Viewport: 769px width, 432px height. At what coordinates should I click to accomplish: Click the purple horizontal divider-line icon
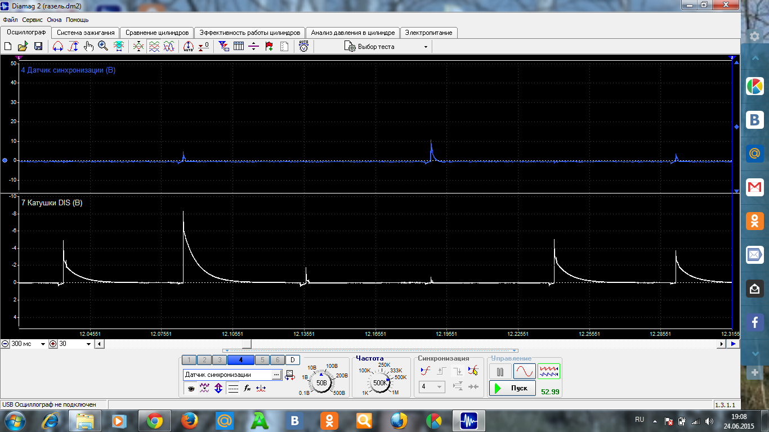pyautogui.click(x=253, y=47)
